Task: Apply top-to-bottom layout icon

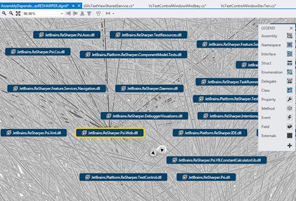Action: tap(82, 13)
